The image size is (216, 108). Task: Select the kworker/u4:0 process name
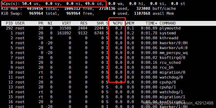pyautogui.click(x=174, y=48)
